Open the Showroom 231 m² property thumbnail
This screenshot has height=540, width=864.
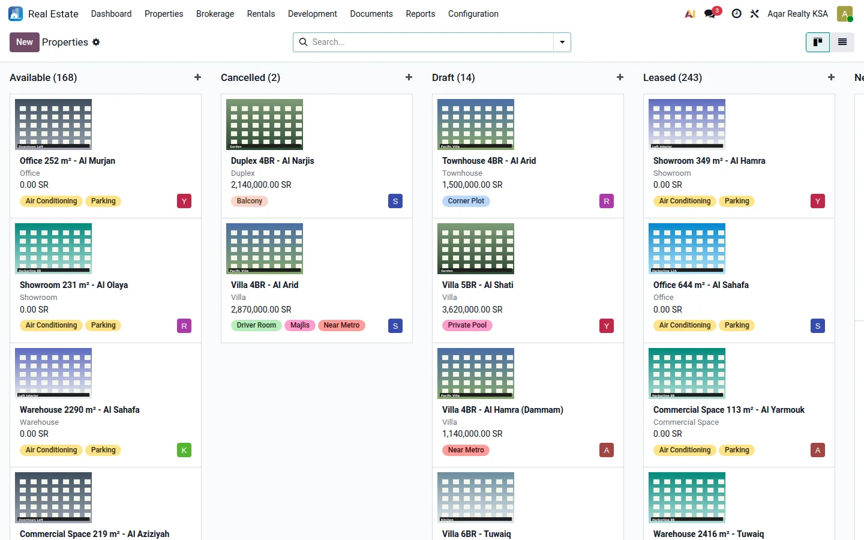(x=53, y=248)
